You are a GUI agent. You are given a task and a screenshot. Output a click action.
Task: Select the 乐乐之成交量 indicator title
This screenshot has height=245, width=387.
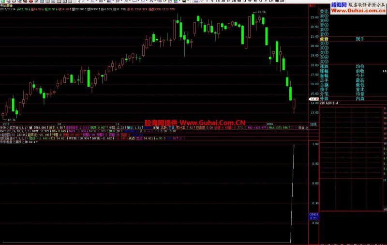9,128
